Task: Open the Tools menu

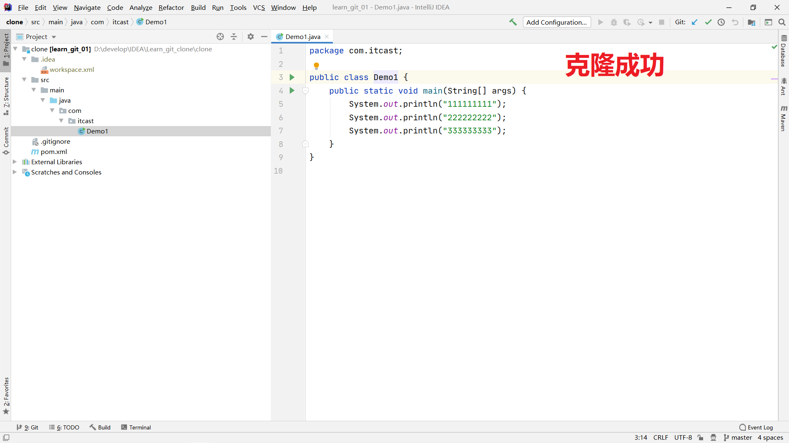Action: (x=238, y=7)
